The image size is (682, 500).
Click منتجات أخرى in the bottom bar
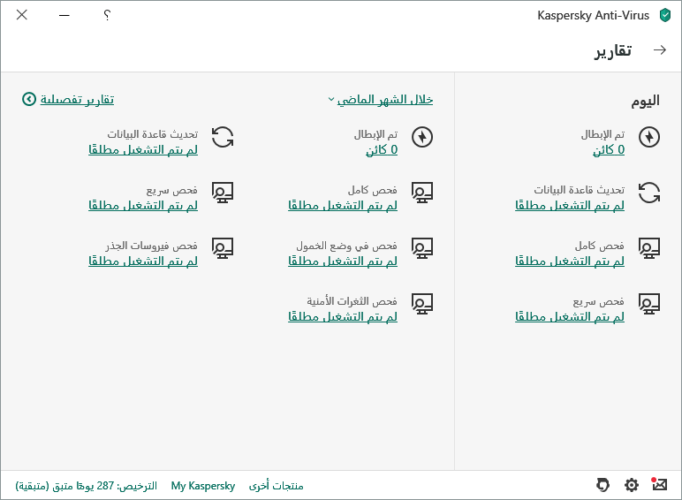point(276,486)
